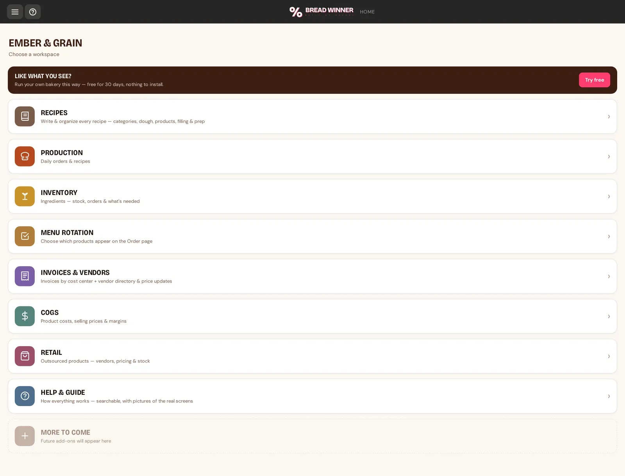Click the COGS dollar sign icon

25,316
